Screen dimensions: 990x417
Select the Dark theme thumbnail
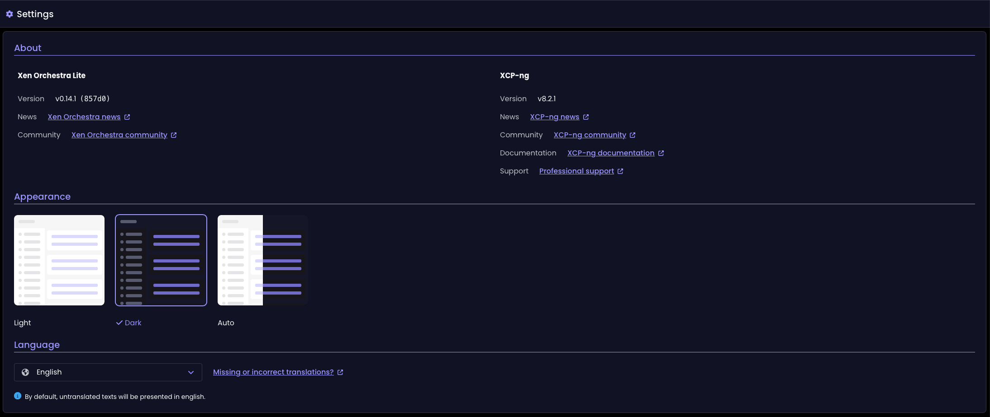click(161, 260)
